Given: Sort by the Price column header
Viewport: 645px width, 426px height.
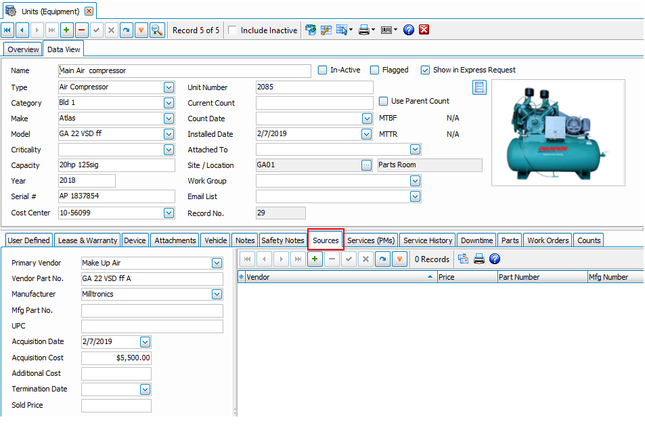Looking at the screenshot, I should tap(467, 277).
